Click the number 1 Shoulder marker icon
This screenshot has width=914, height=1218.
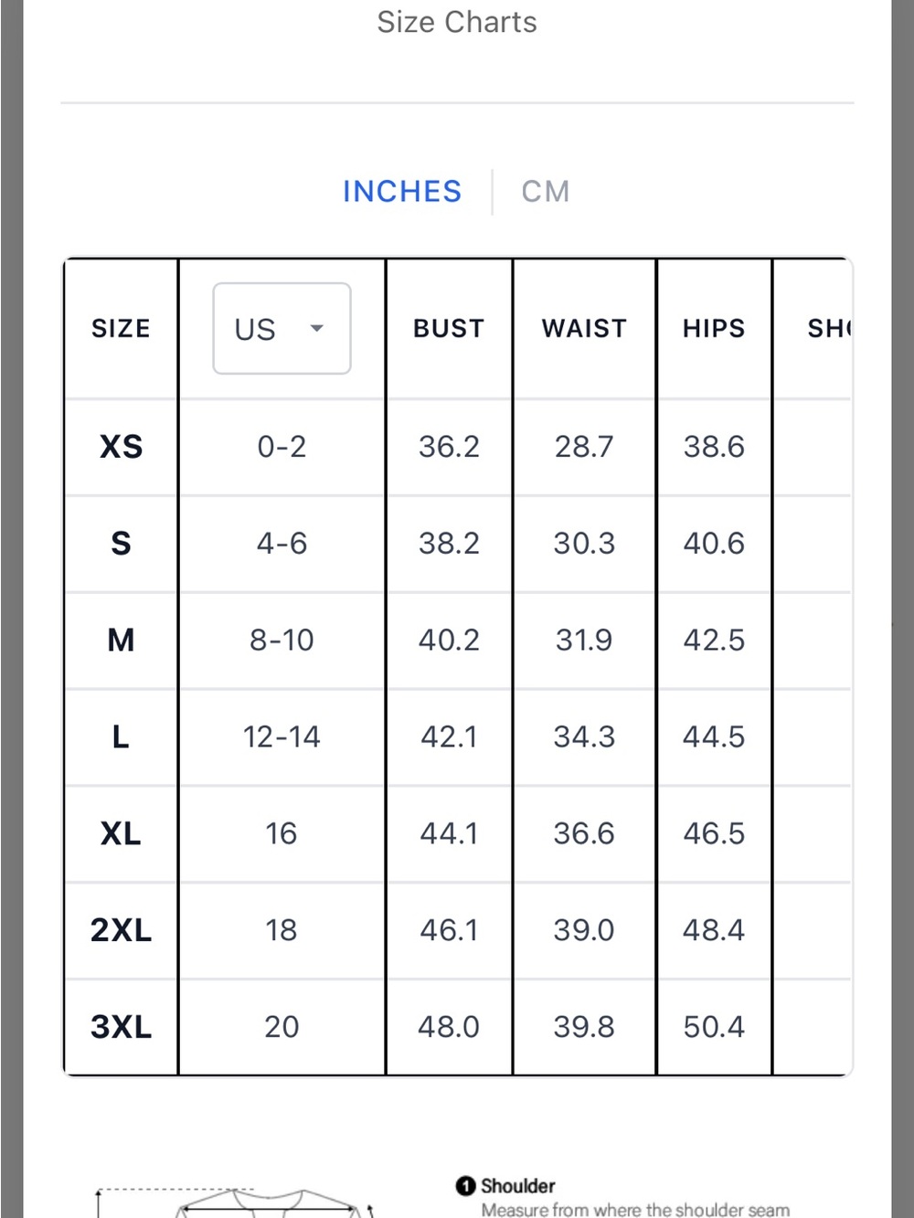click(465, 1185)
